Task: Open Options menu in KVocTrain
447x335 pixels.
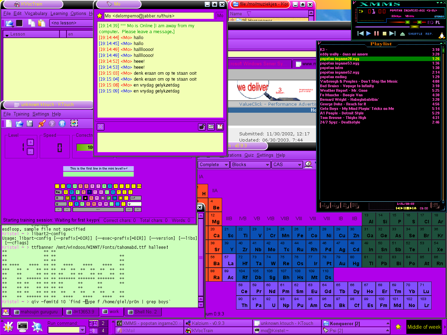Action: pos(78,14)
